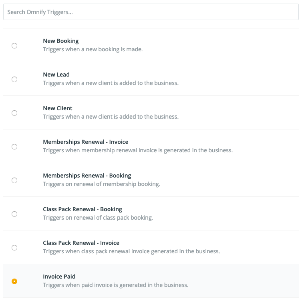Select the New Lead radio button
Image resolution: width=304 pixels, height=301 pixels.
click(x=14, y=79)
